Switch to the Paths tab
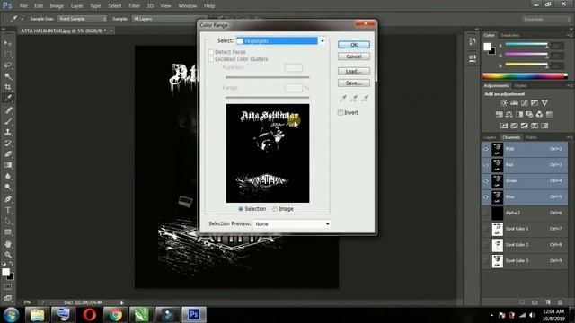The image size is (575, 323). [x=531, y=137]
